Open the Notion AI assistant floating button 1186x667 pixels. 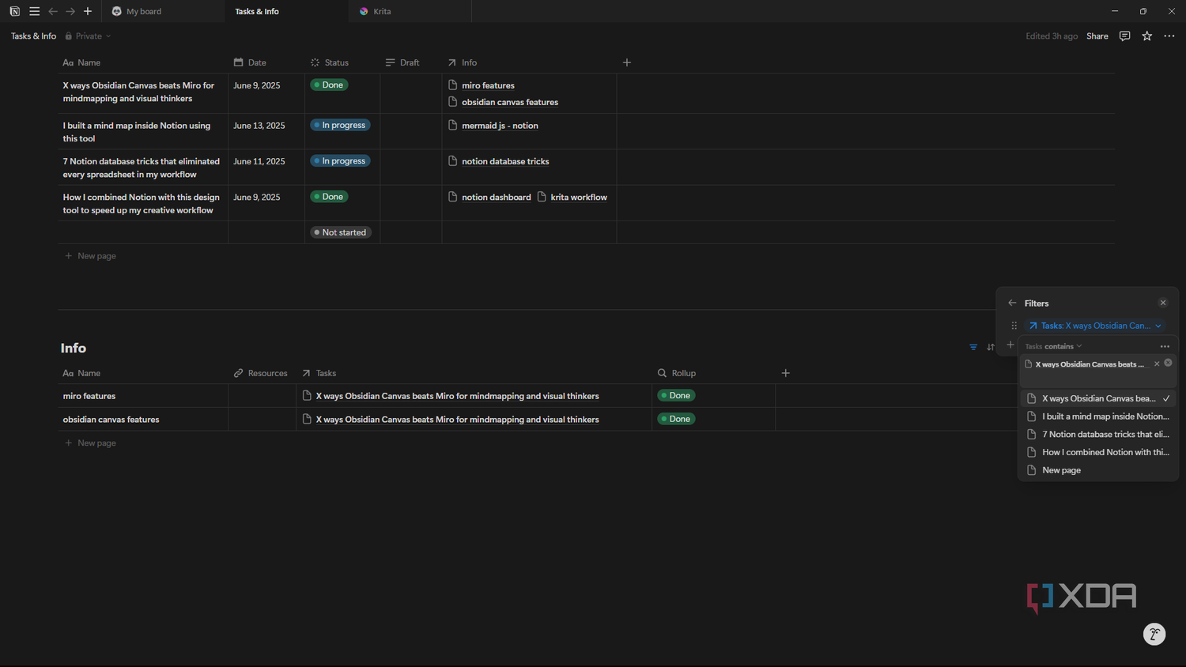point(1154,634)
